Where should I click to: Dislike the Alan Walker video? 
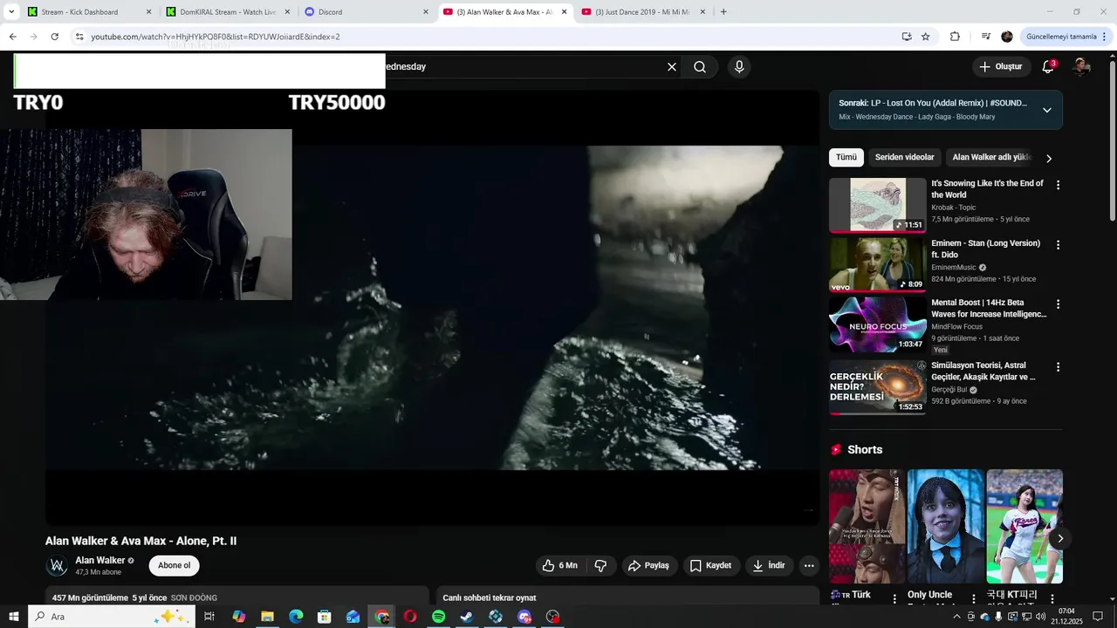(600, 565)
